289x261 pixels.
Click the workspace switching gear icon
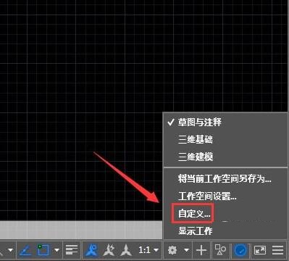tap(172, 250)
